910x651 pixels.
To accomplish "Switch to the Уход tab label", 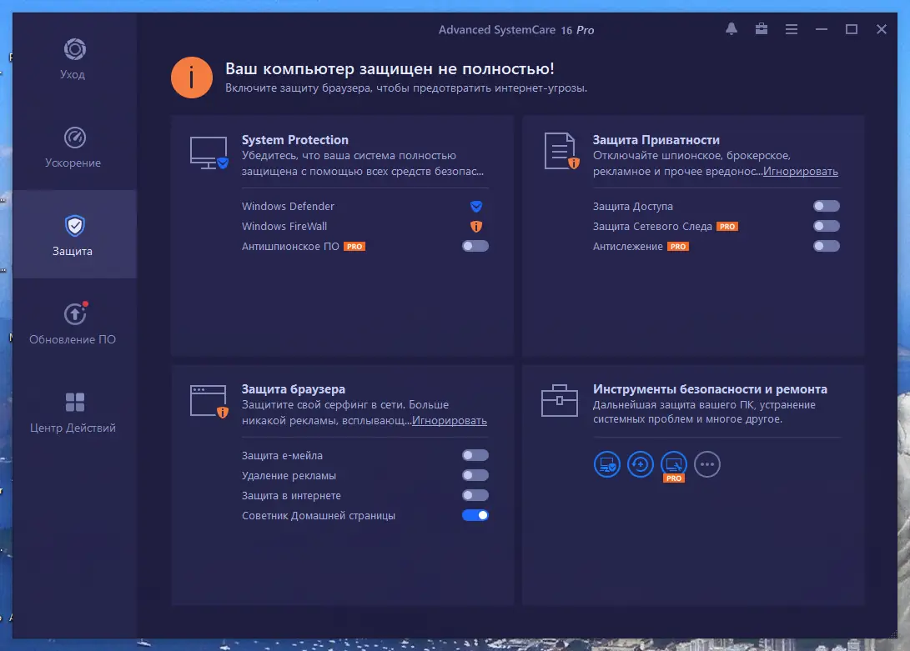I will coord(73,75).
